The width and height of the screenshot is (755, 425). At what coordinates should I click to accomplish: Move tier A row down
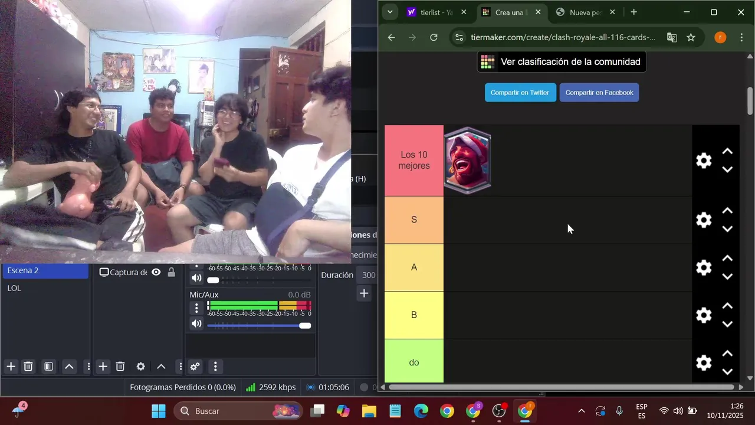tap(727, 277)
